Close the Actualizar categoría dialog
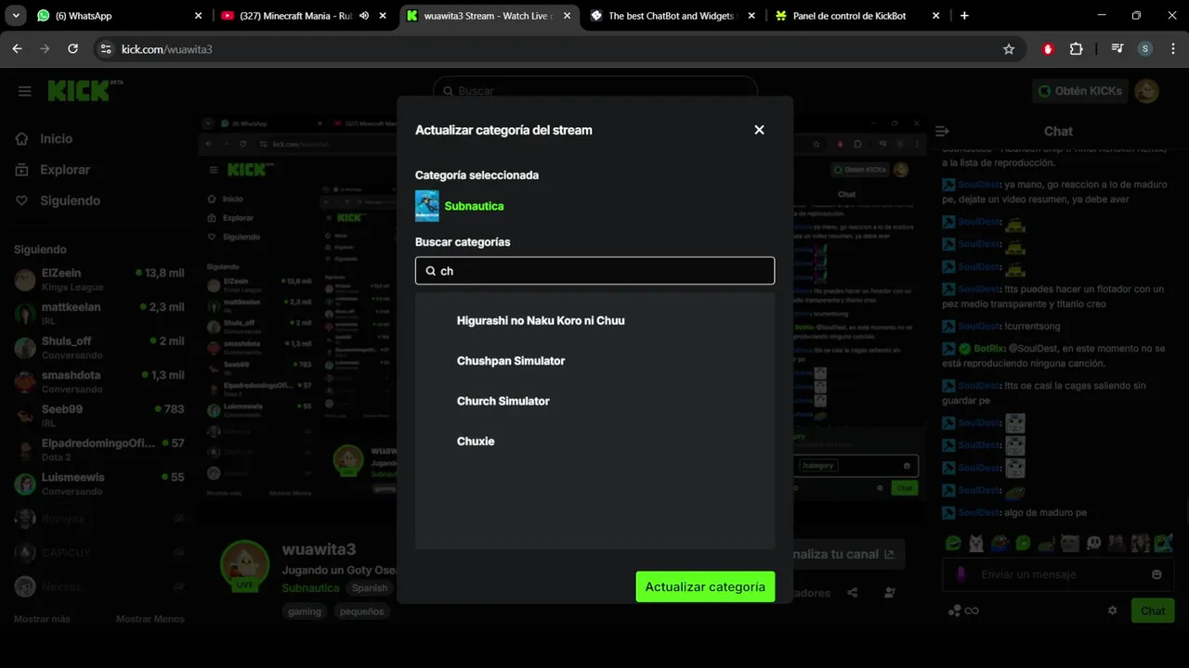This screenshot has width=1189, height=668. (x=759, y=130)
